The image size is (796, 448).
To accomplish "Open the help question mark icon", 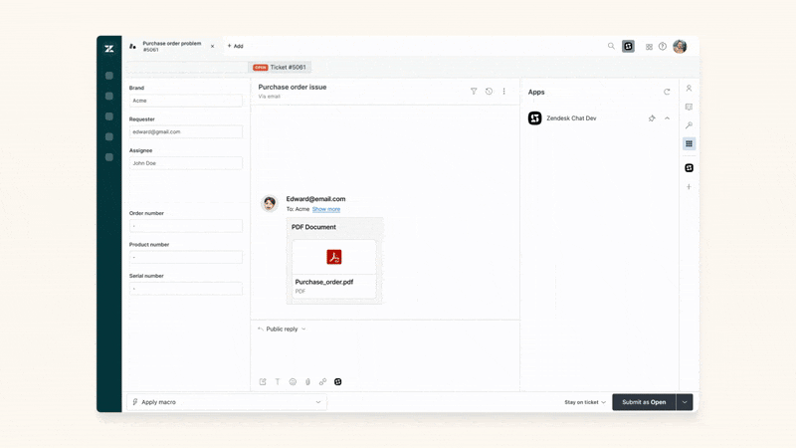I will (x=663, y=46).
